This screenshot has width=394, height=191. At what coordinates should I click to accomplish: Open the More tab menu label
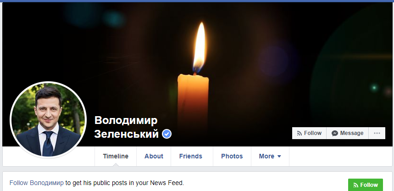coord(266,156)
